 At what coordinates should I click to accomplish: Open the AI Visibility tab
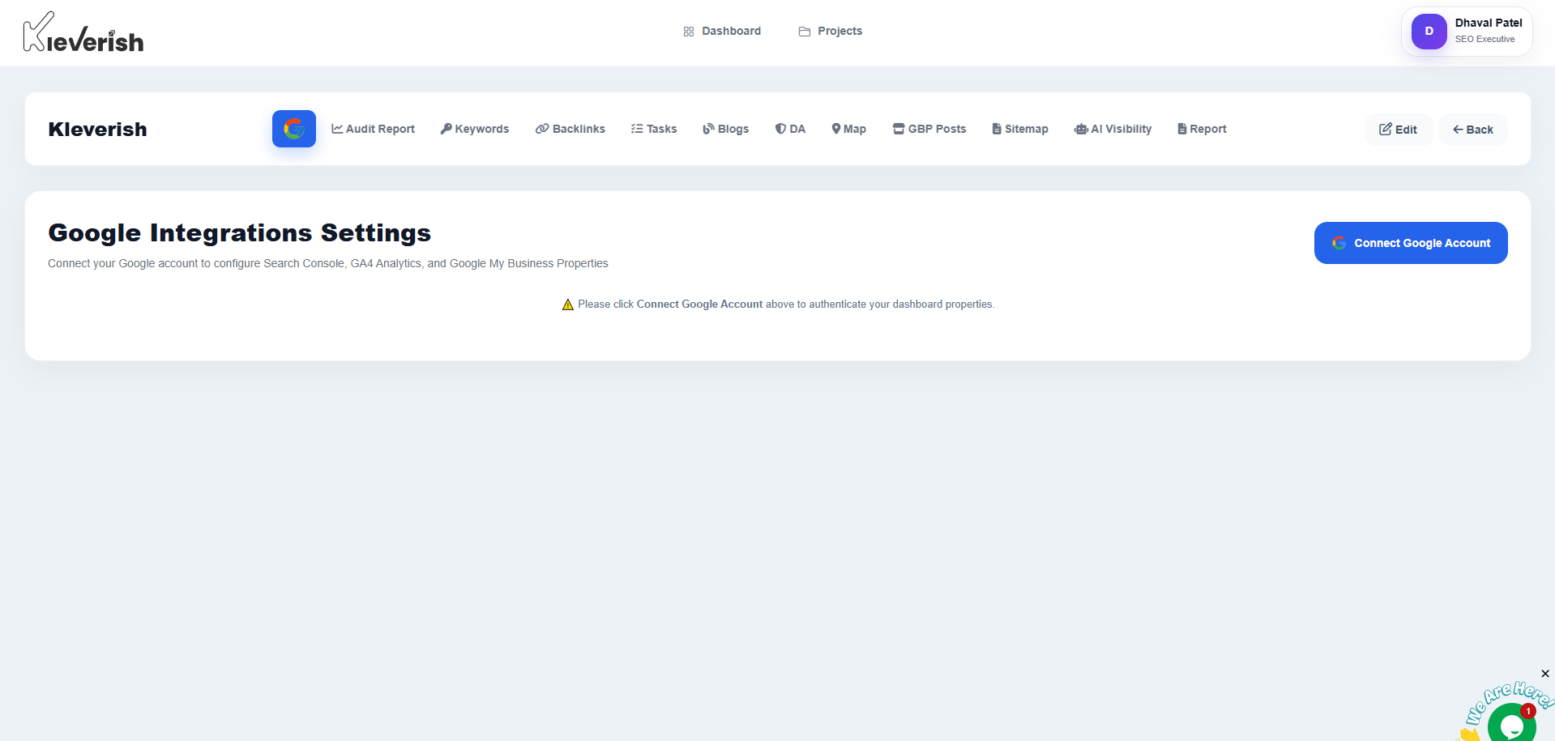point(1113,129)
